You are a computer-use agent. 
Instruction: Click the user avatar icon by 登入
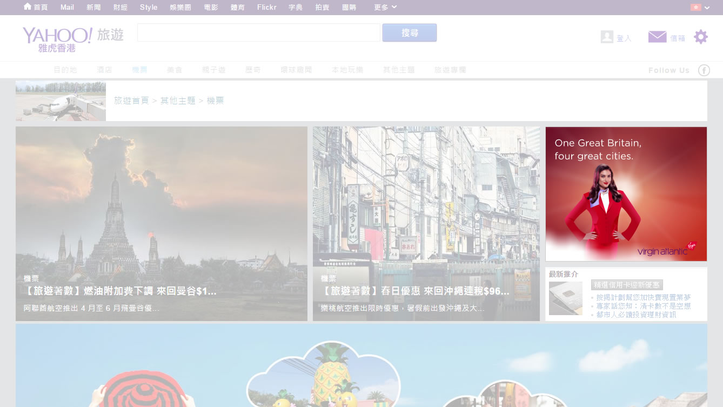(x=607, y=37)
